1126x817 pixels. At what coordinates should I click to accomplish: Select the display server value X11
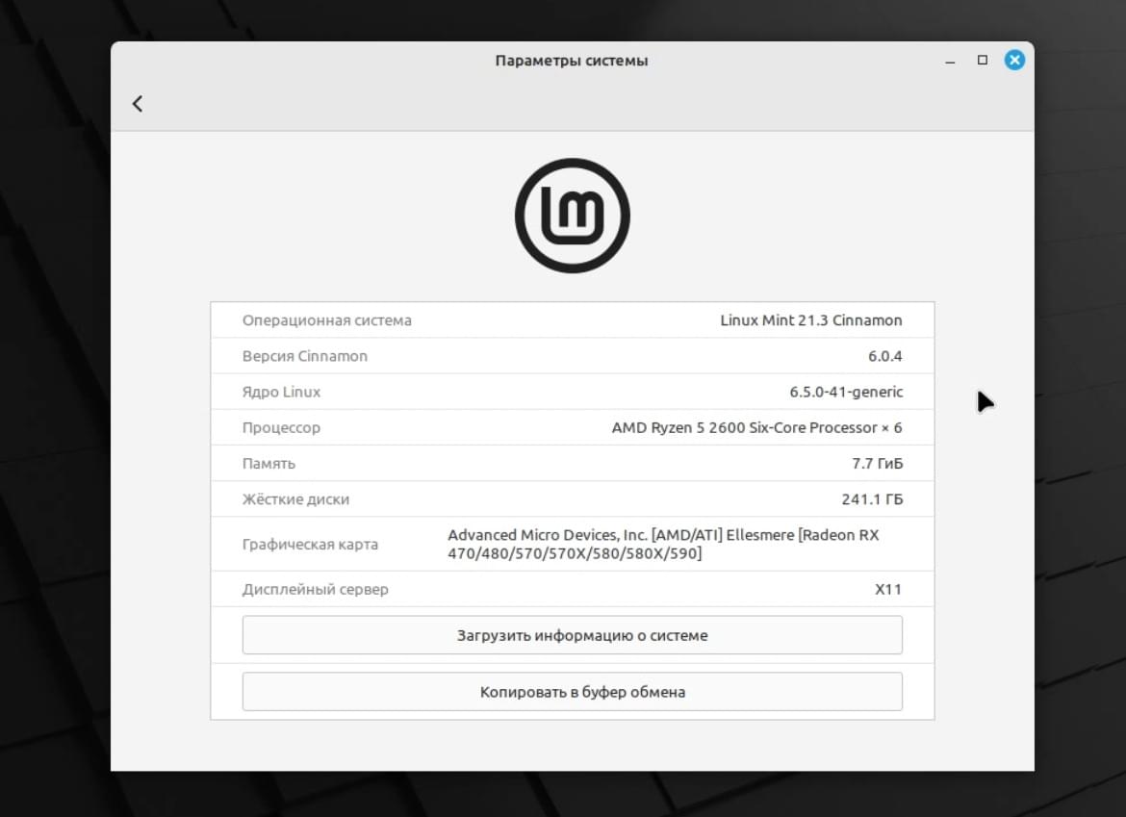(888, 590)
